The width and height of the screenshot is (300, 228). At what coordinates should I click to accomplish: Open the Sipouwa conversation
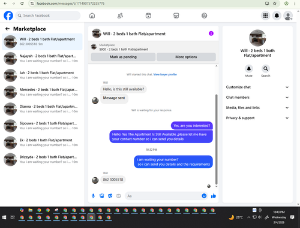(42, 126)
